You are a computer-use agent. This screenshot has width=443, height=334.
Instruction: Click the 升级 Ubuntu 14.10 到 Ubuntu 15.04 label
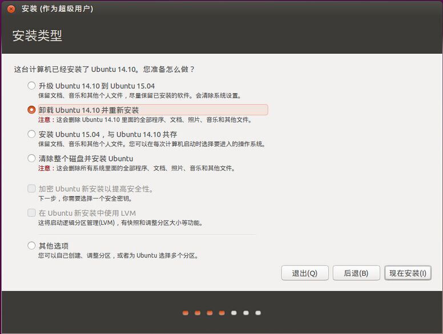(96, 86)
